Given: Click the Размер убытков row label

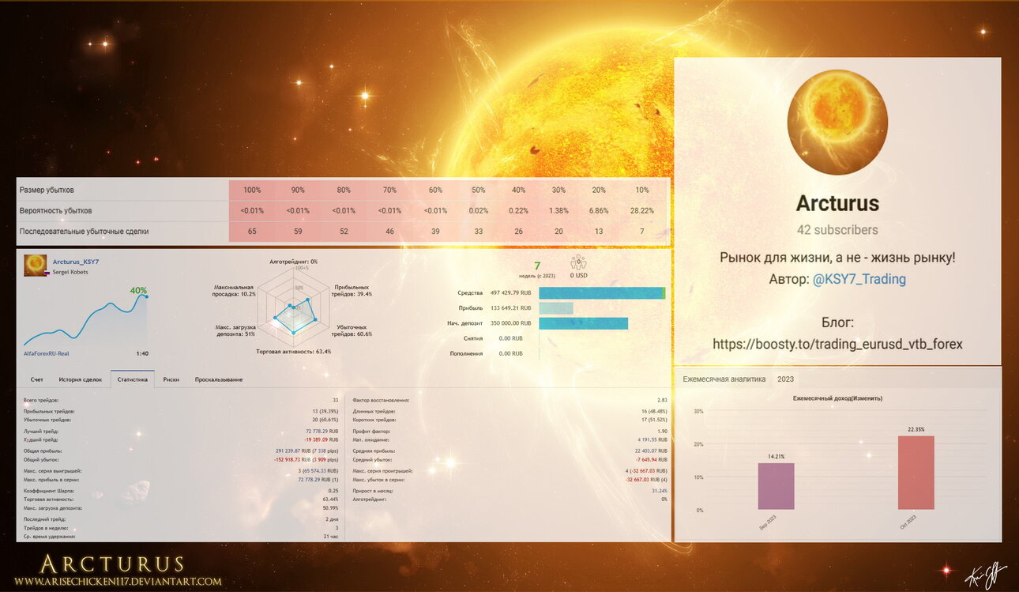Looking at the screenshot, I should (47, 190).
